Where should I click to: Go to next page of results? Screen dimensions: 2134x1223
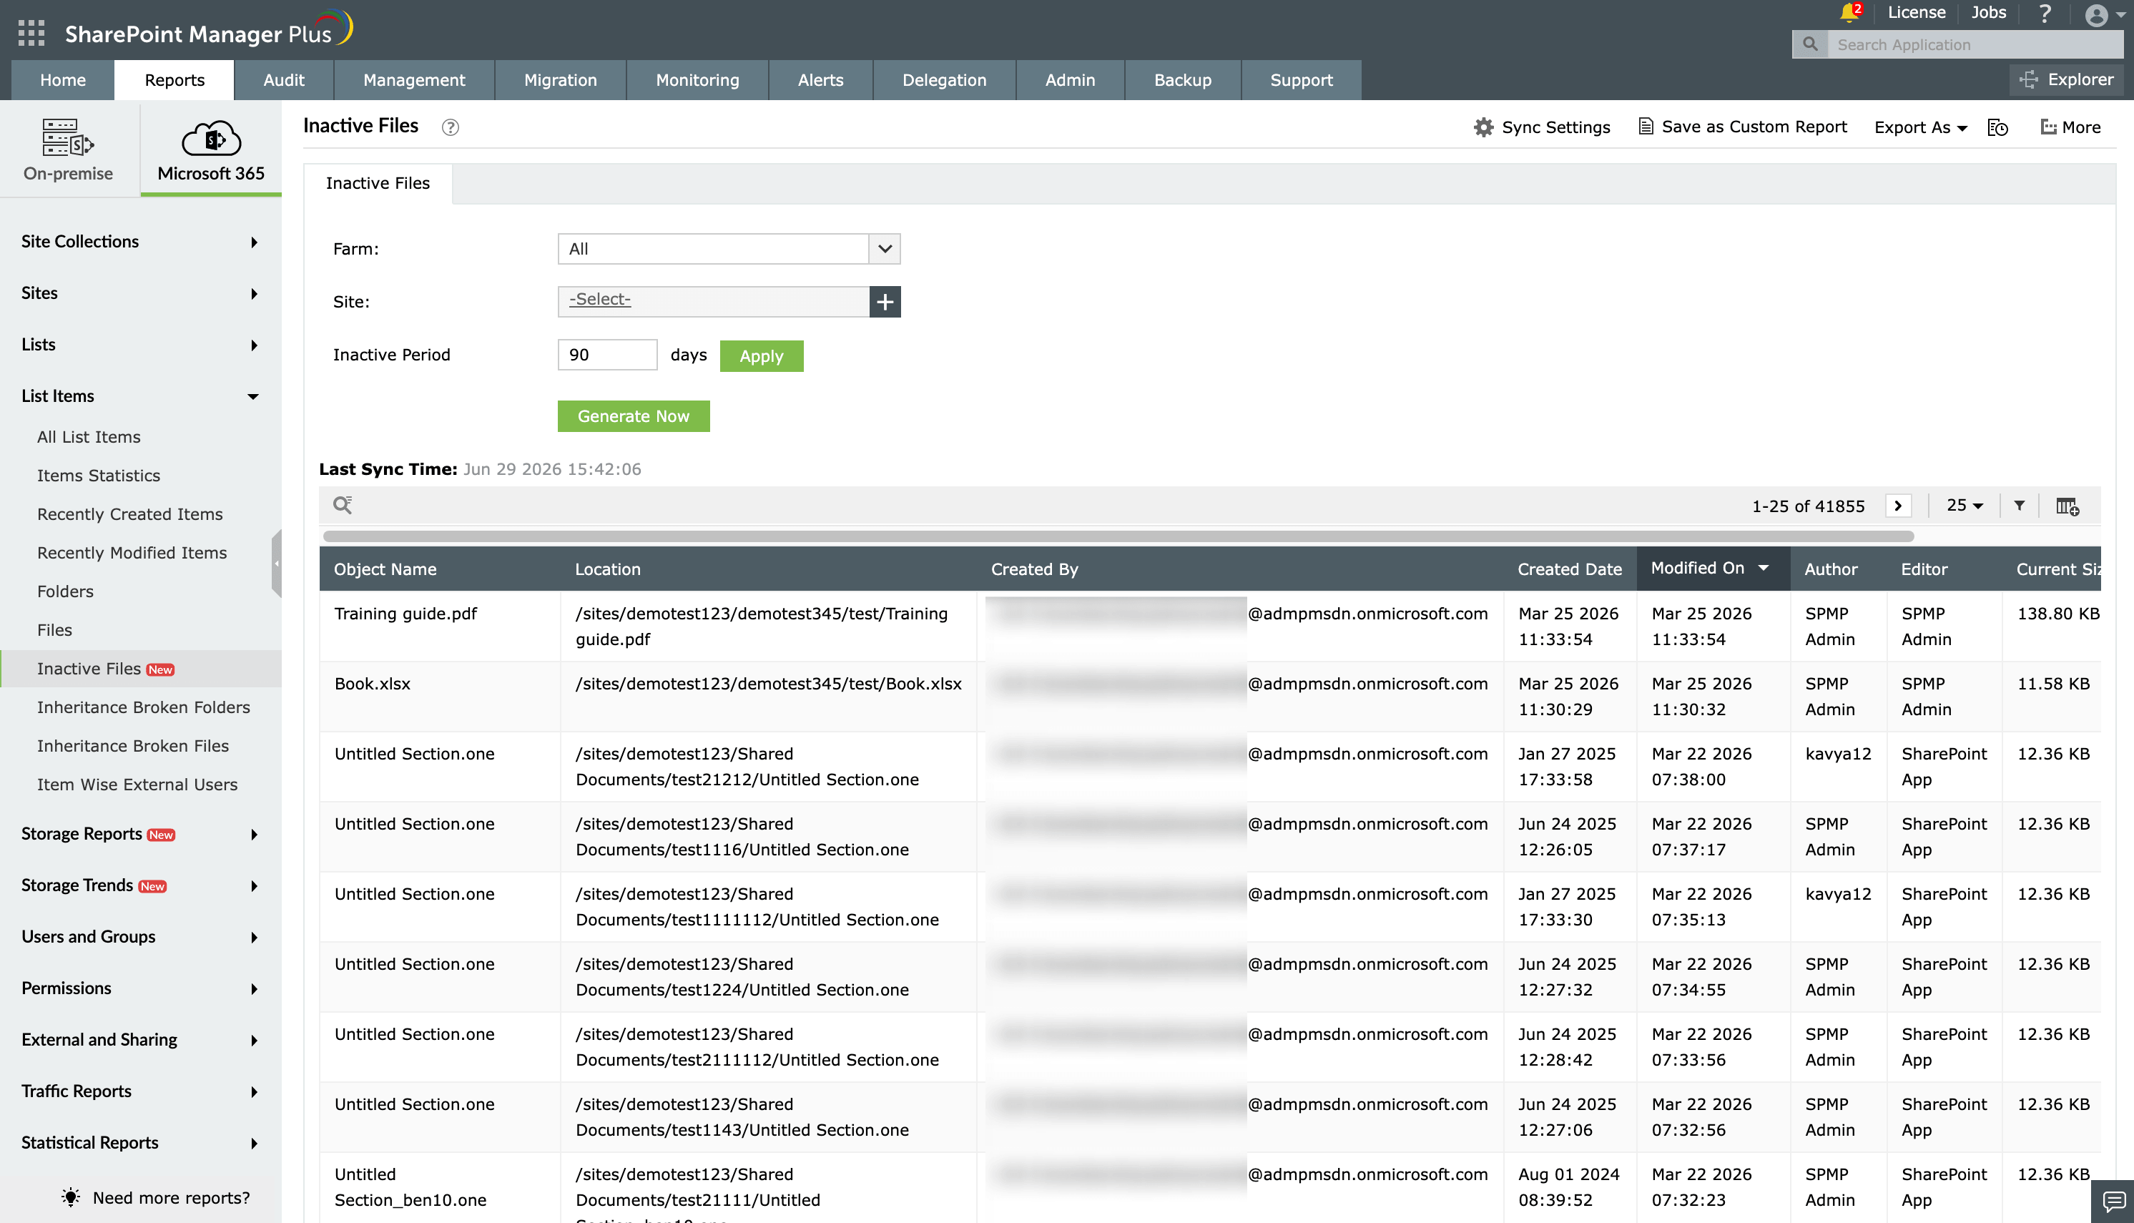(x=1898, y=506)
